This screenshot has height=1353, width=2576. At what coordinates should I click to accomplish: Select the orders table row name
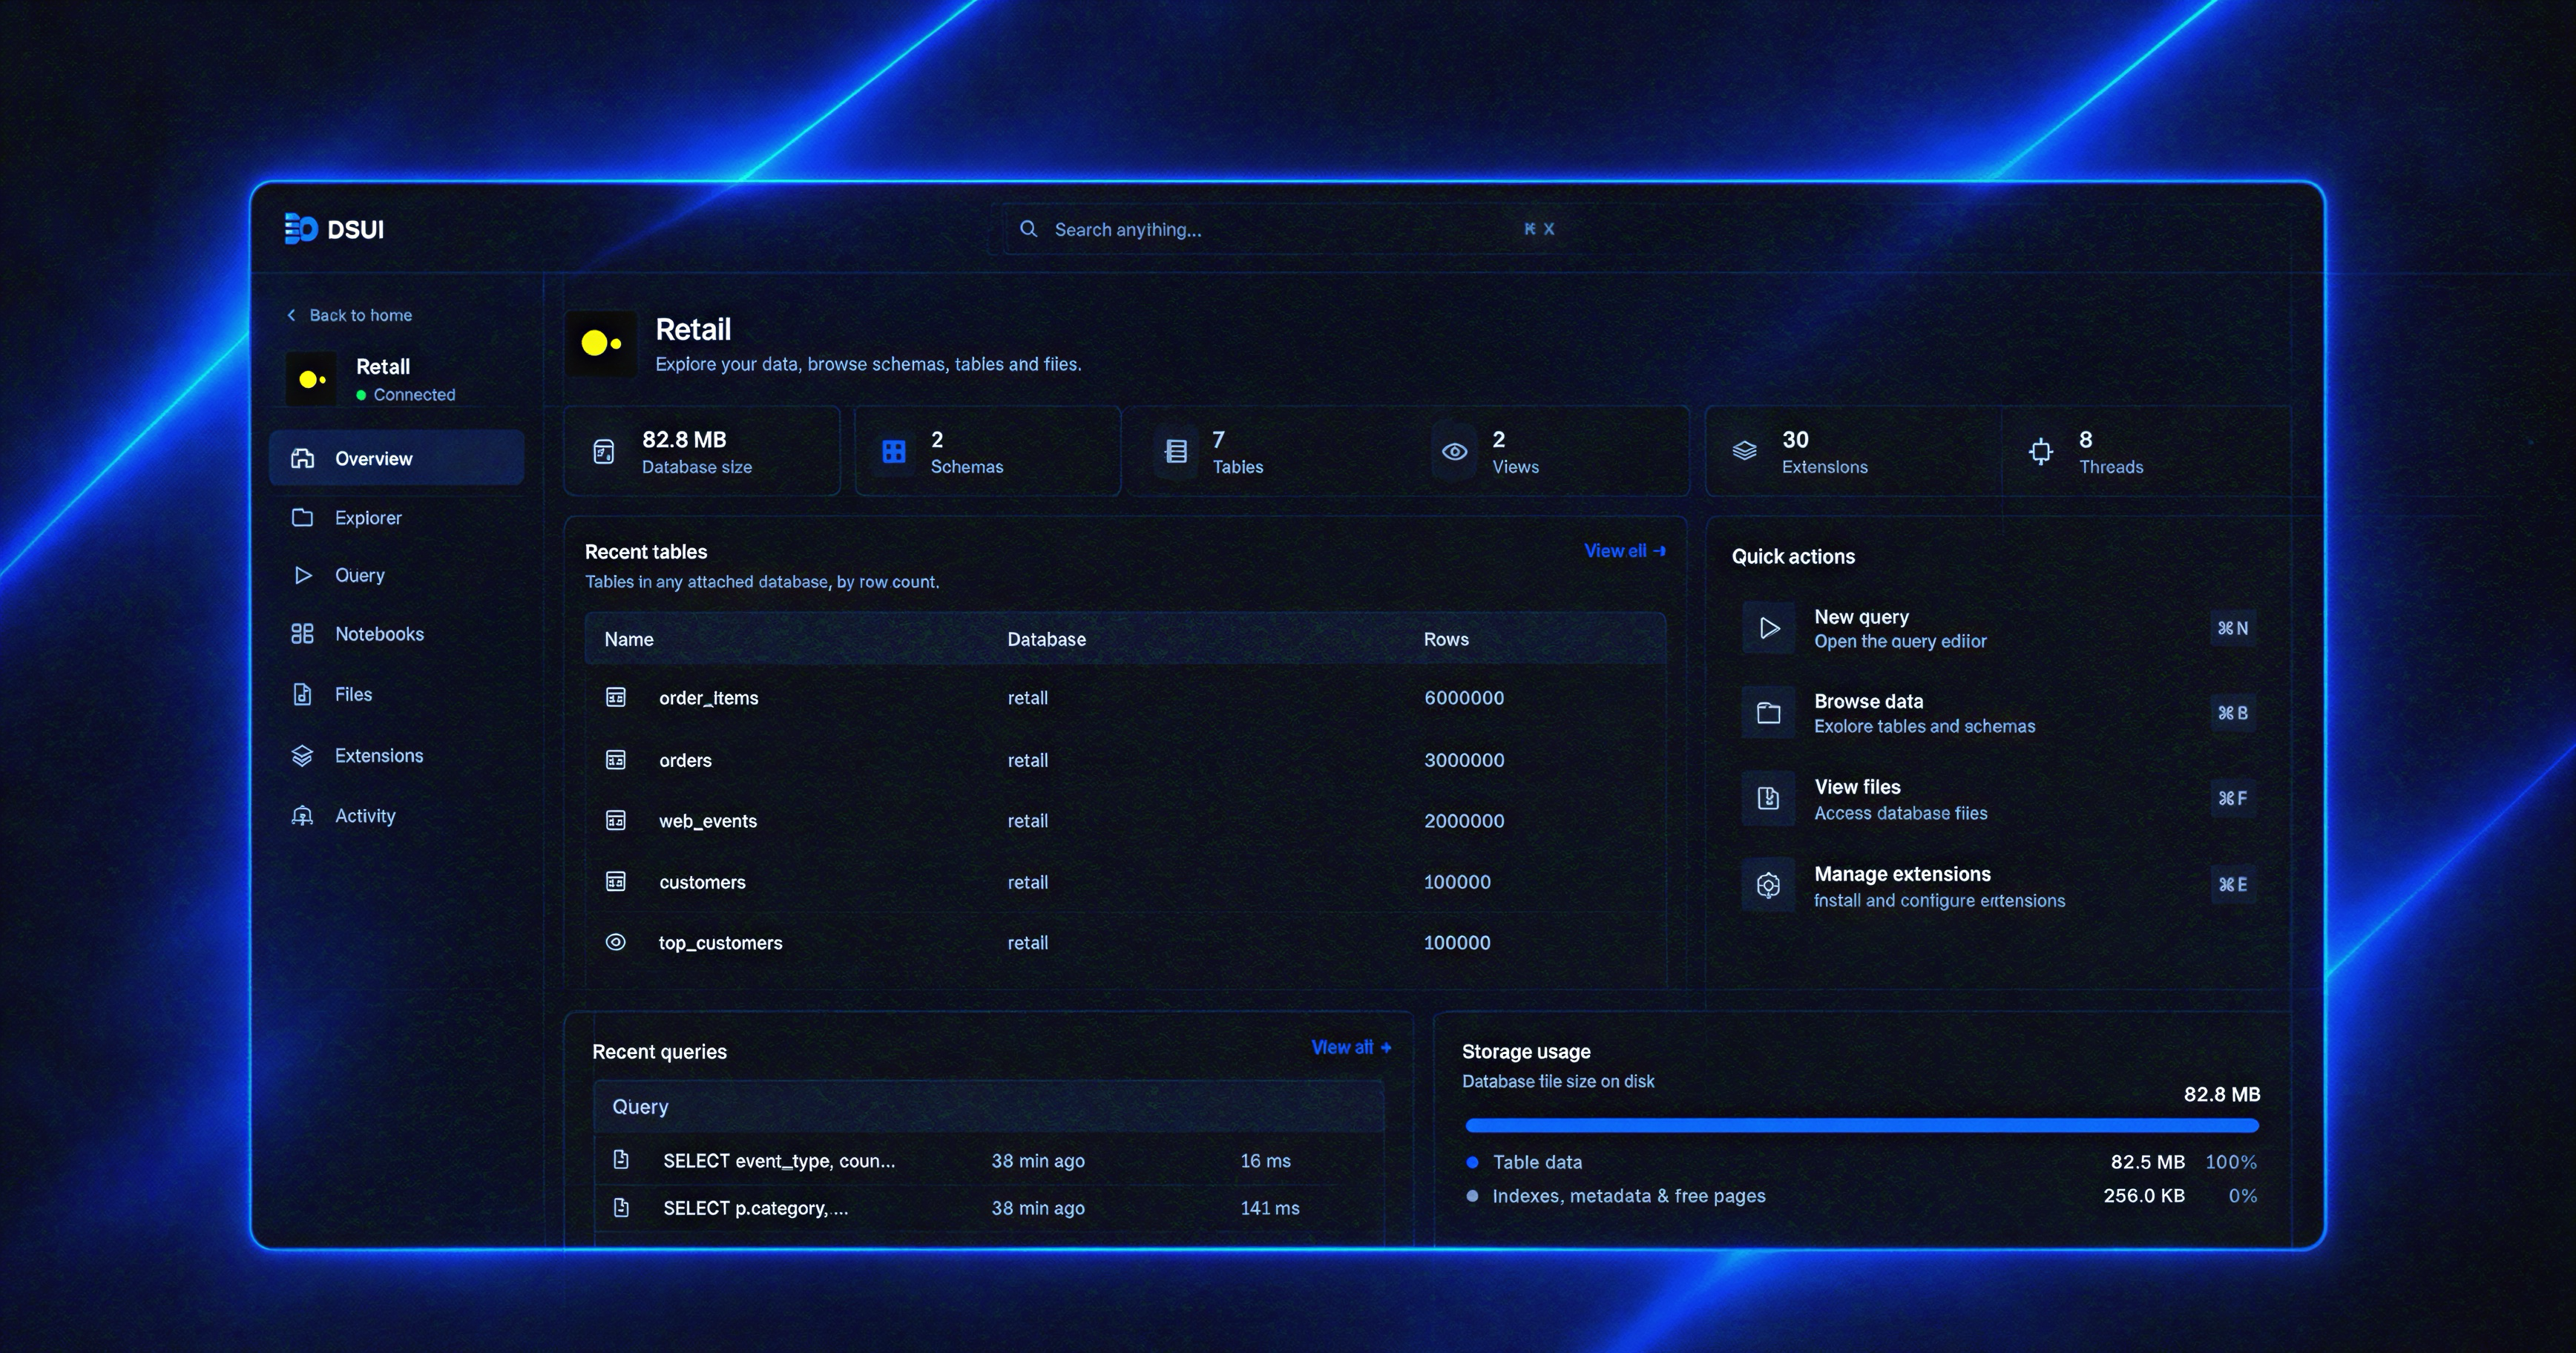(685, 760)
